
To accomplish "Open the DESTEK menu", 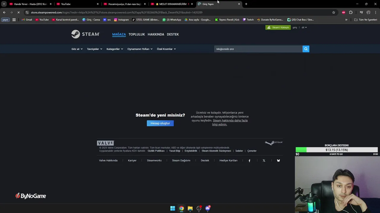I will (x=173, y=34).
